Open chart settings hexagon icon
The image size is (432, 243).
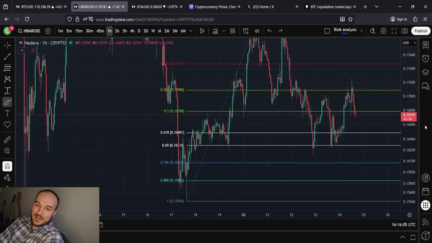pyautogui.click(x=383, y=31)
